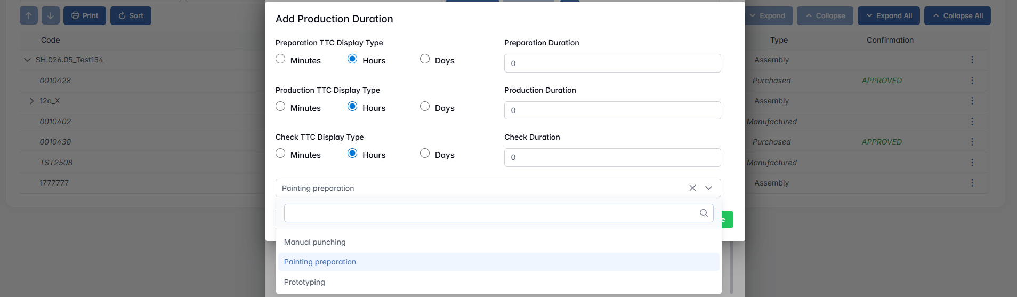Open the three-dot menu for TST2508 row

972,163
